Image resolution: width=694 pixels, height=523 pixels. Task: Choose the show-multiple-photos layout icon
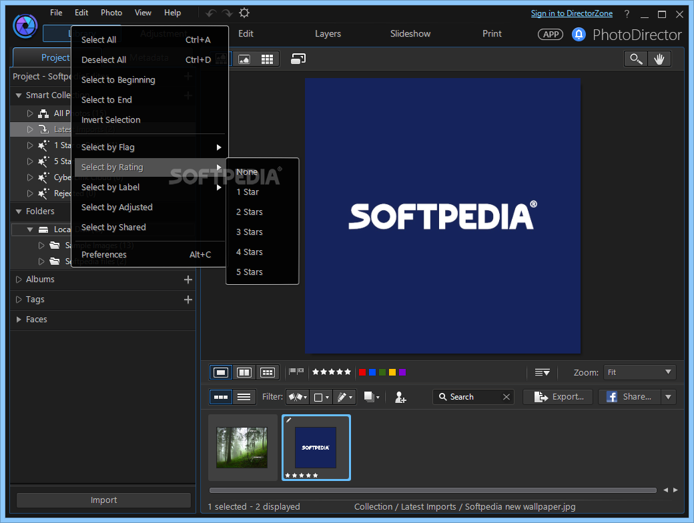pos(268,372)
